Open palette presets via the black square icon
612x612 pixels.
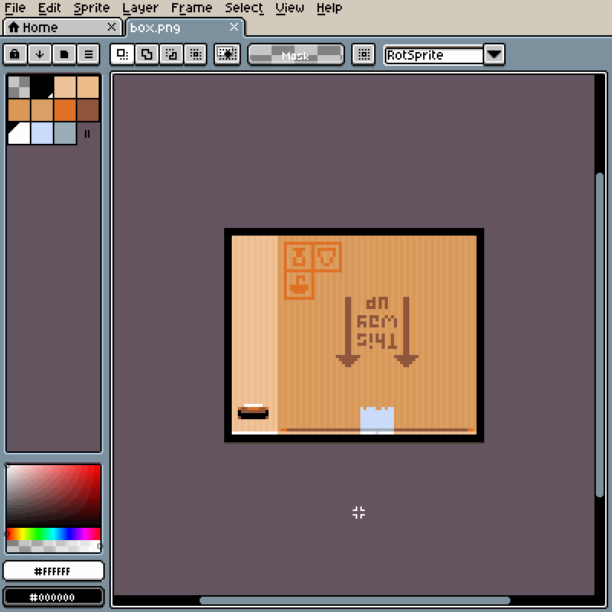click(x=64, y=54)
